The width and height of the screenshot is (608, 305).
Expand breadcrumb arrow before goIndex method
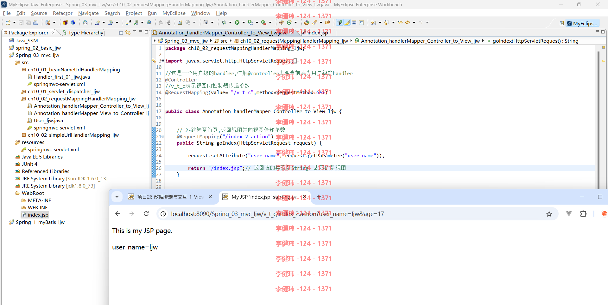click(483, 41)
